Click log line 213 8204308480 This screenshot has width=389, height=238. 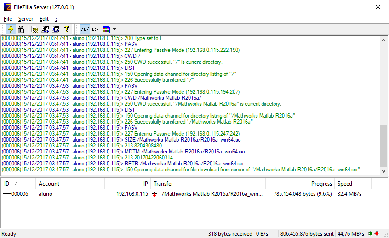[82, 146]
